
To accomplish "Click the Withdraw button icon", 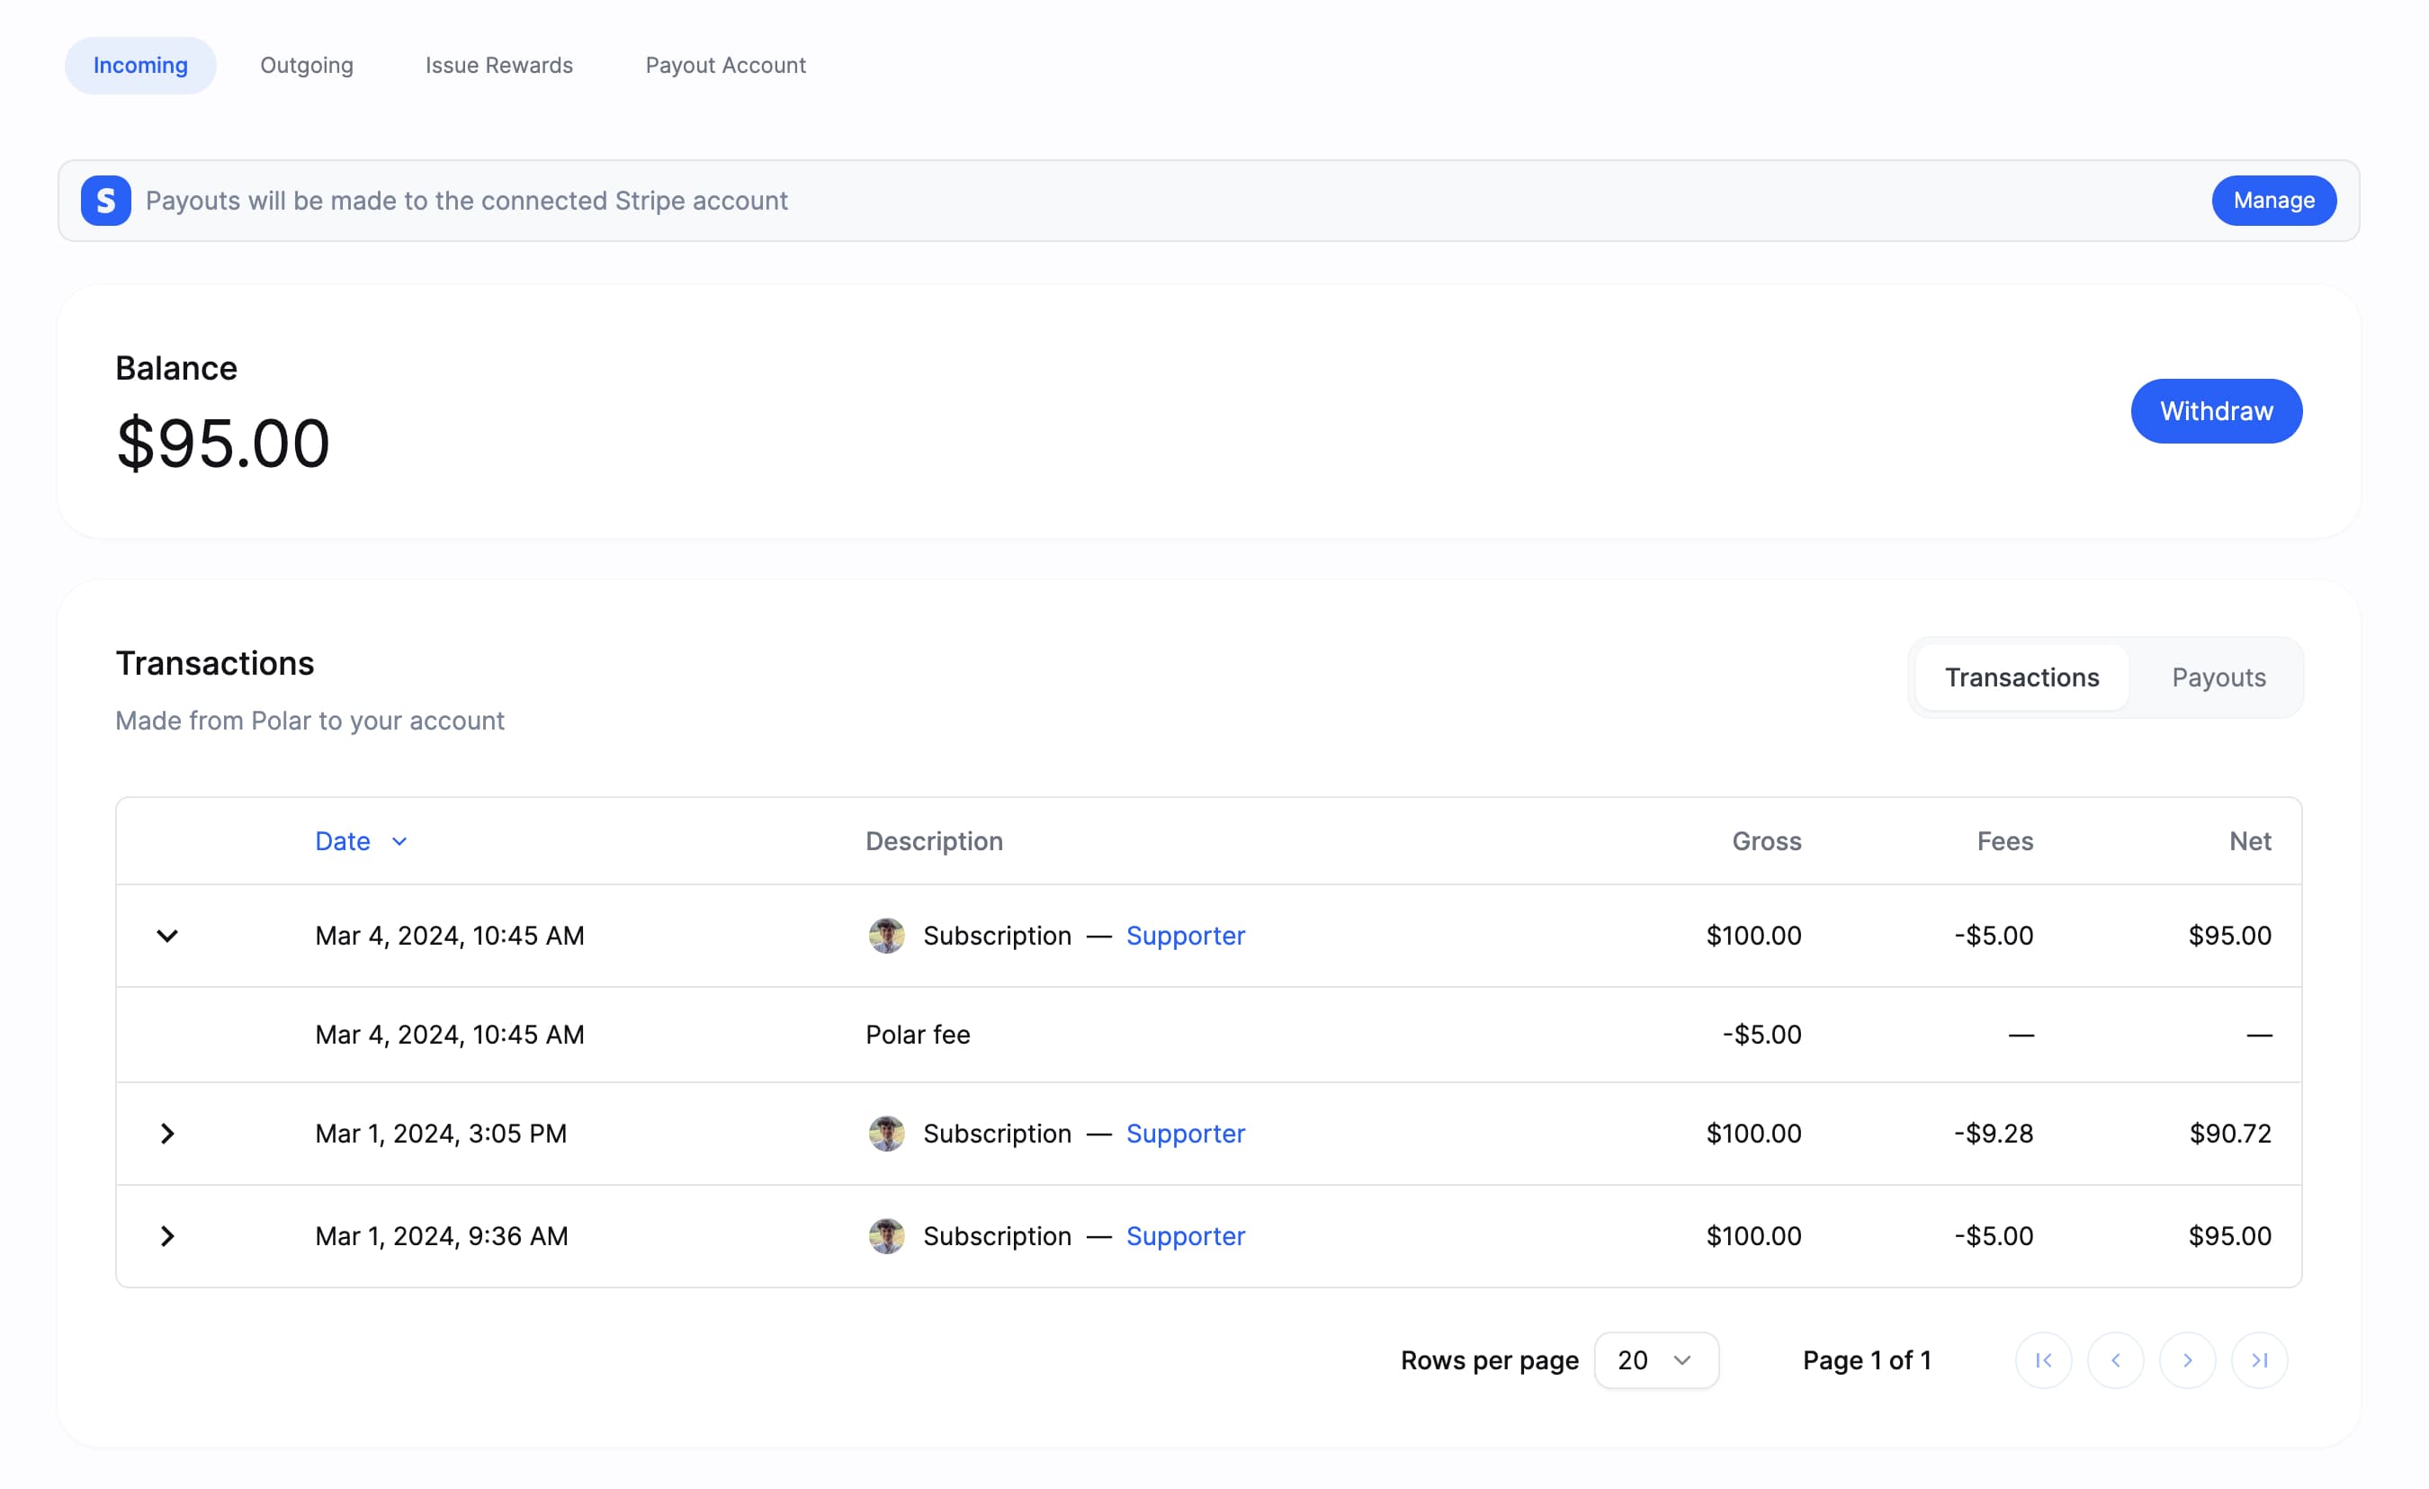I will point(2218,411).
